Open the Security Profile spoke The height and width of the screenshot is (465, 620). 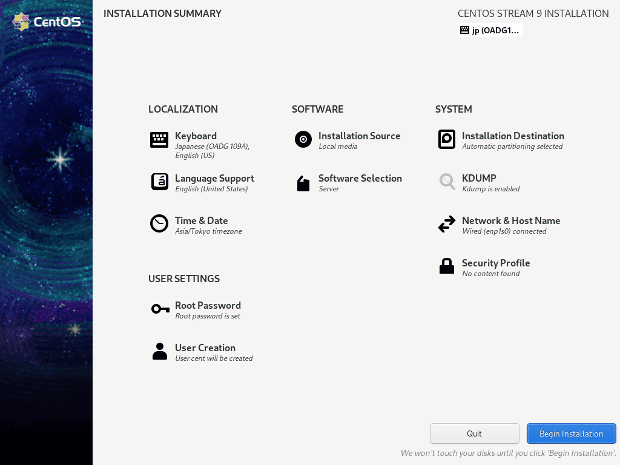[484, 268]
